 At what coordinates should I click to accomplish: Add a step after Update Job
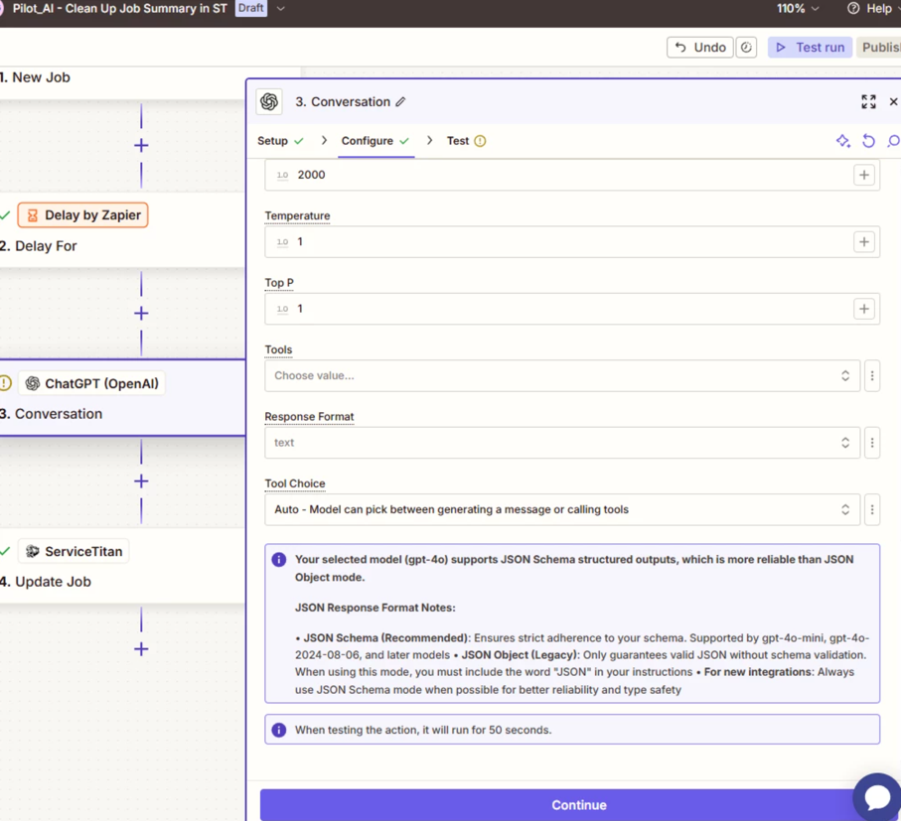(x=141, y=649)
